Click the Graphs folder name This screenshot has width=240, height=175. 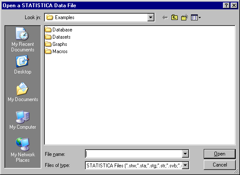tap(60, 44)
